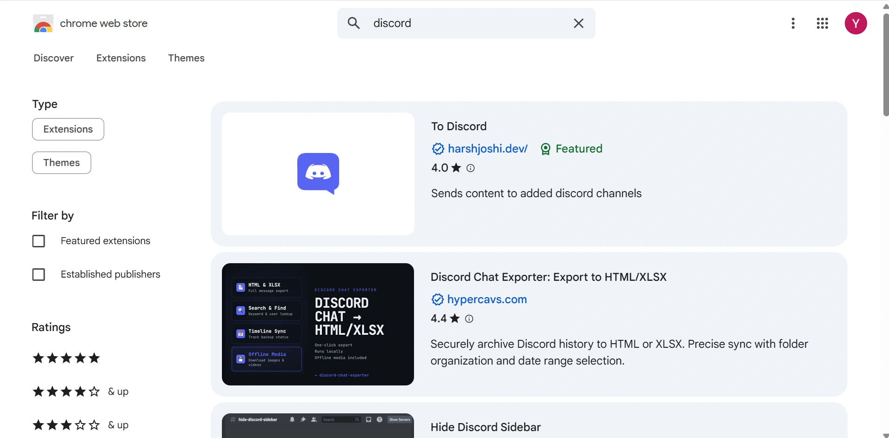
Task: Select the four stars & up filter
Action: pos(80,392)
